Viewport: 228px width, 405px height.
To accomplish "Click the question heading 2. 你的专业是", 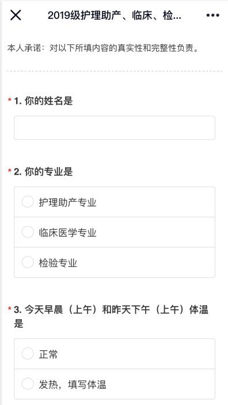I will 43,172.
